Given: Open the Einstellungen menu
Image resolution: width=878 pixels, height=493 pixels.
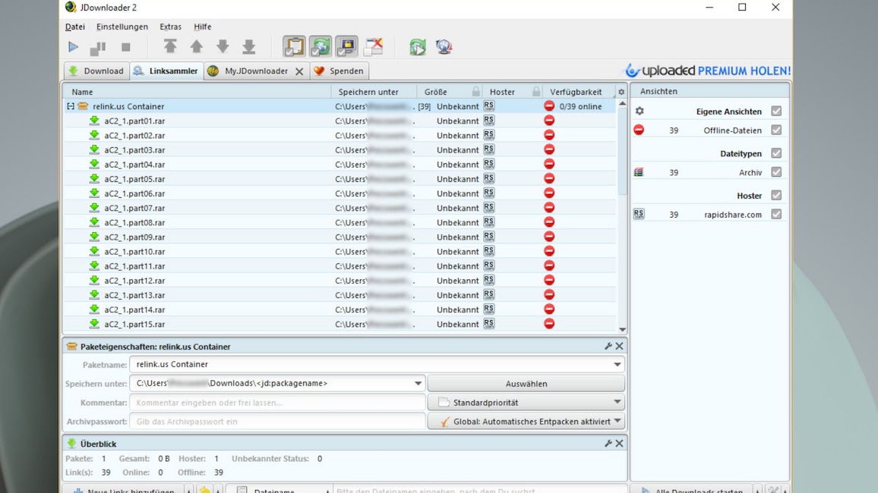Looking at the screenshot, I should (122, 27).
